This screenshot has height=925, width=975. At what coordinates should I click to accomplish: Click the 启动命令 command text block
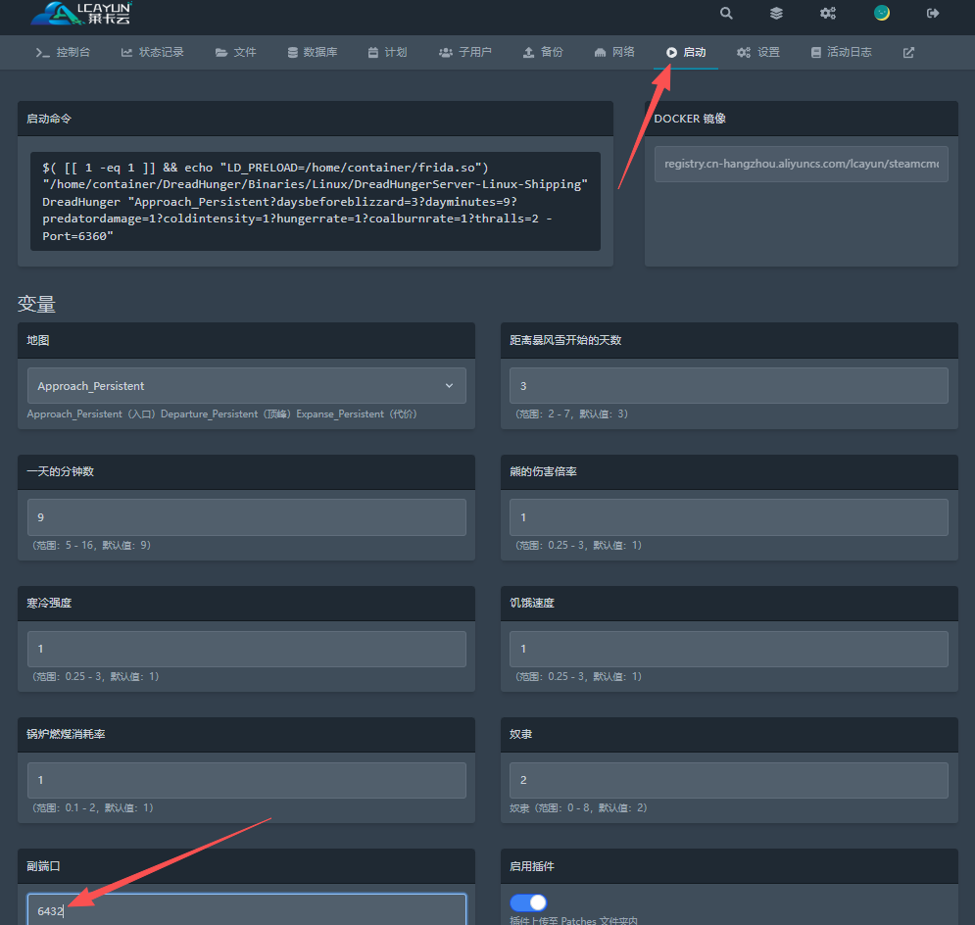click(x=315, y=201)
